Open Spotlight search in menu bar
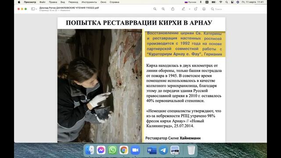The image size is (281, 158). (x=227, y=2)
